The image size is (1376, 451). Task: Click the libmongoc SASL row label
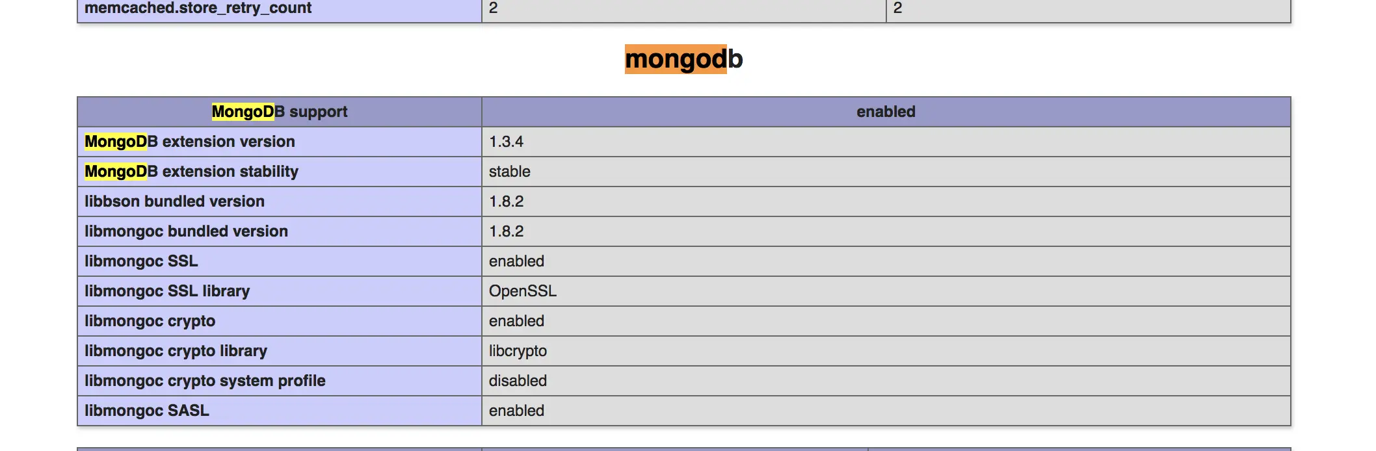pyautogui.click(x=280, y=411)
